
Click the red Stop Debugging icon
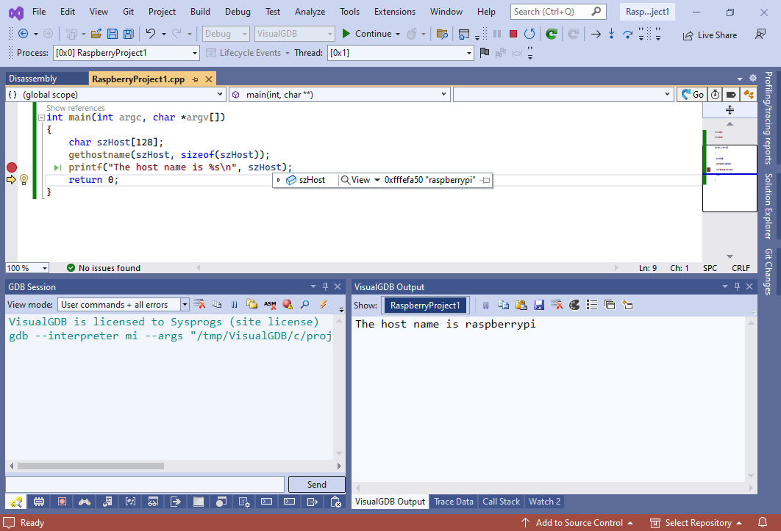513,34
